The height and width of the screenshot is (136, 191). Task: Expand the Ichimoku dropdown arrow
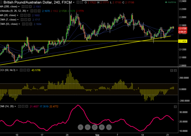point(28,11)
